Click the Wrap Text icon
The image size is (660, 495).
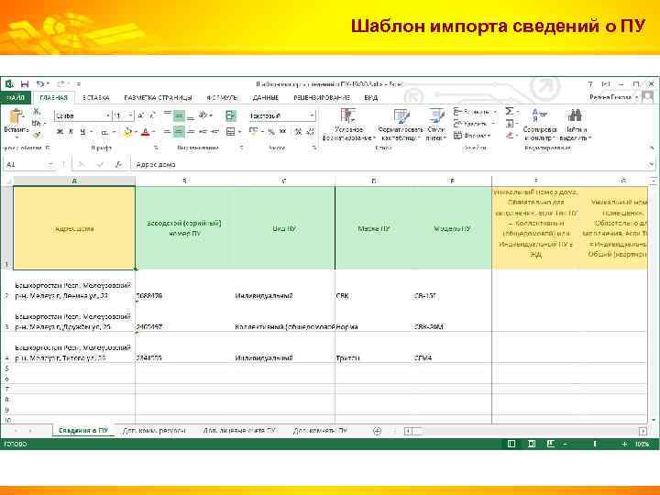coord(231,115)
